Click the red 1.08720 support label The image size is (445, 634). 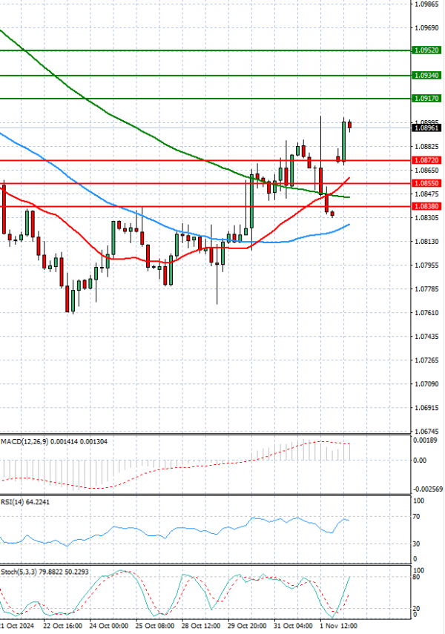click(426, 160)
